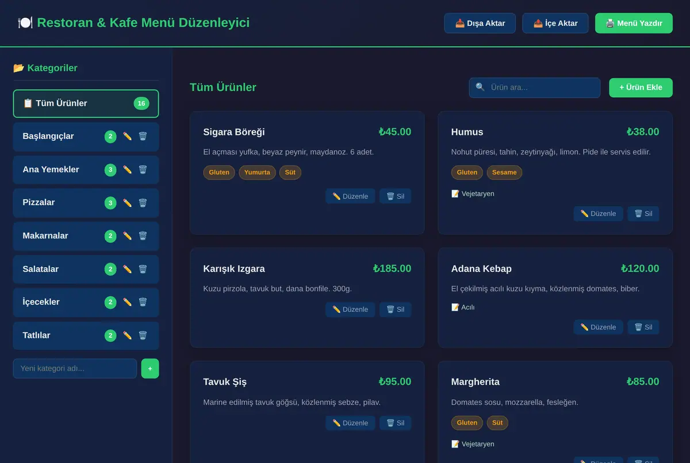Delete the İçecekler category
This screenshot has width=690, height=463.
click(143, 302)
